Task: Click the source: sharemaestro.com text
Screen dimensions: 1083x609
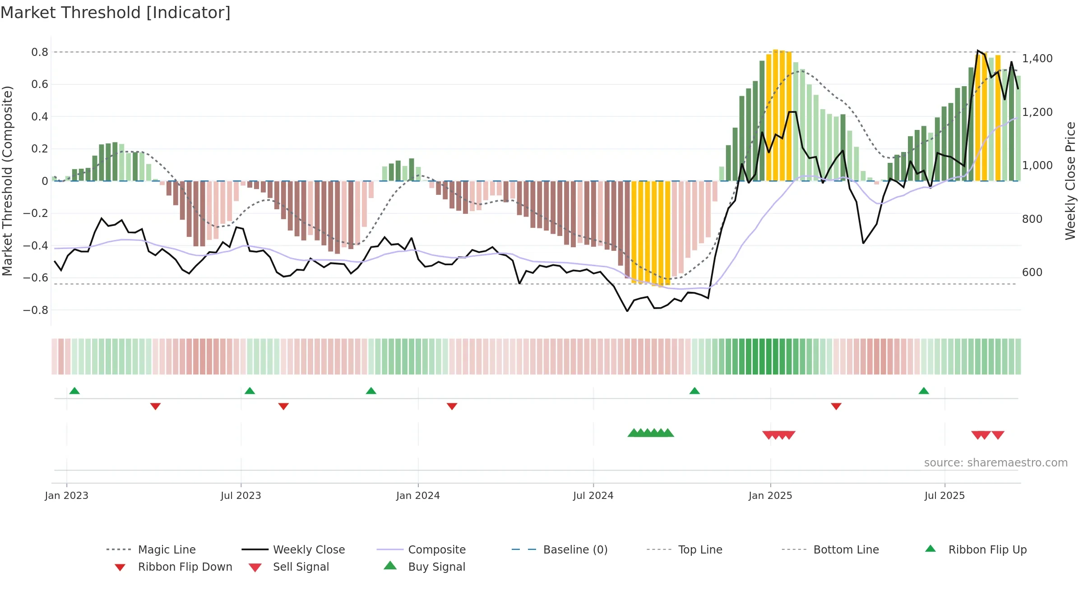Action: click(x=996, y=463)
